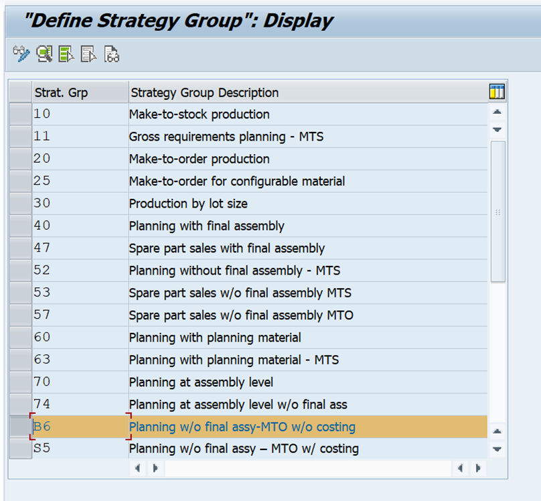Click the last toolbar icon with glasses
The width and height of the screenshot is (541, 501).
111,54
